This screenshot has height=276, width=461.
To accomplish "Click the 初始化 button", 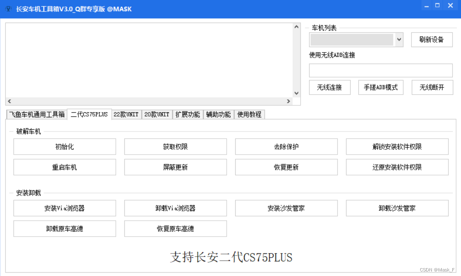I will (65, 146).
